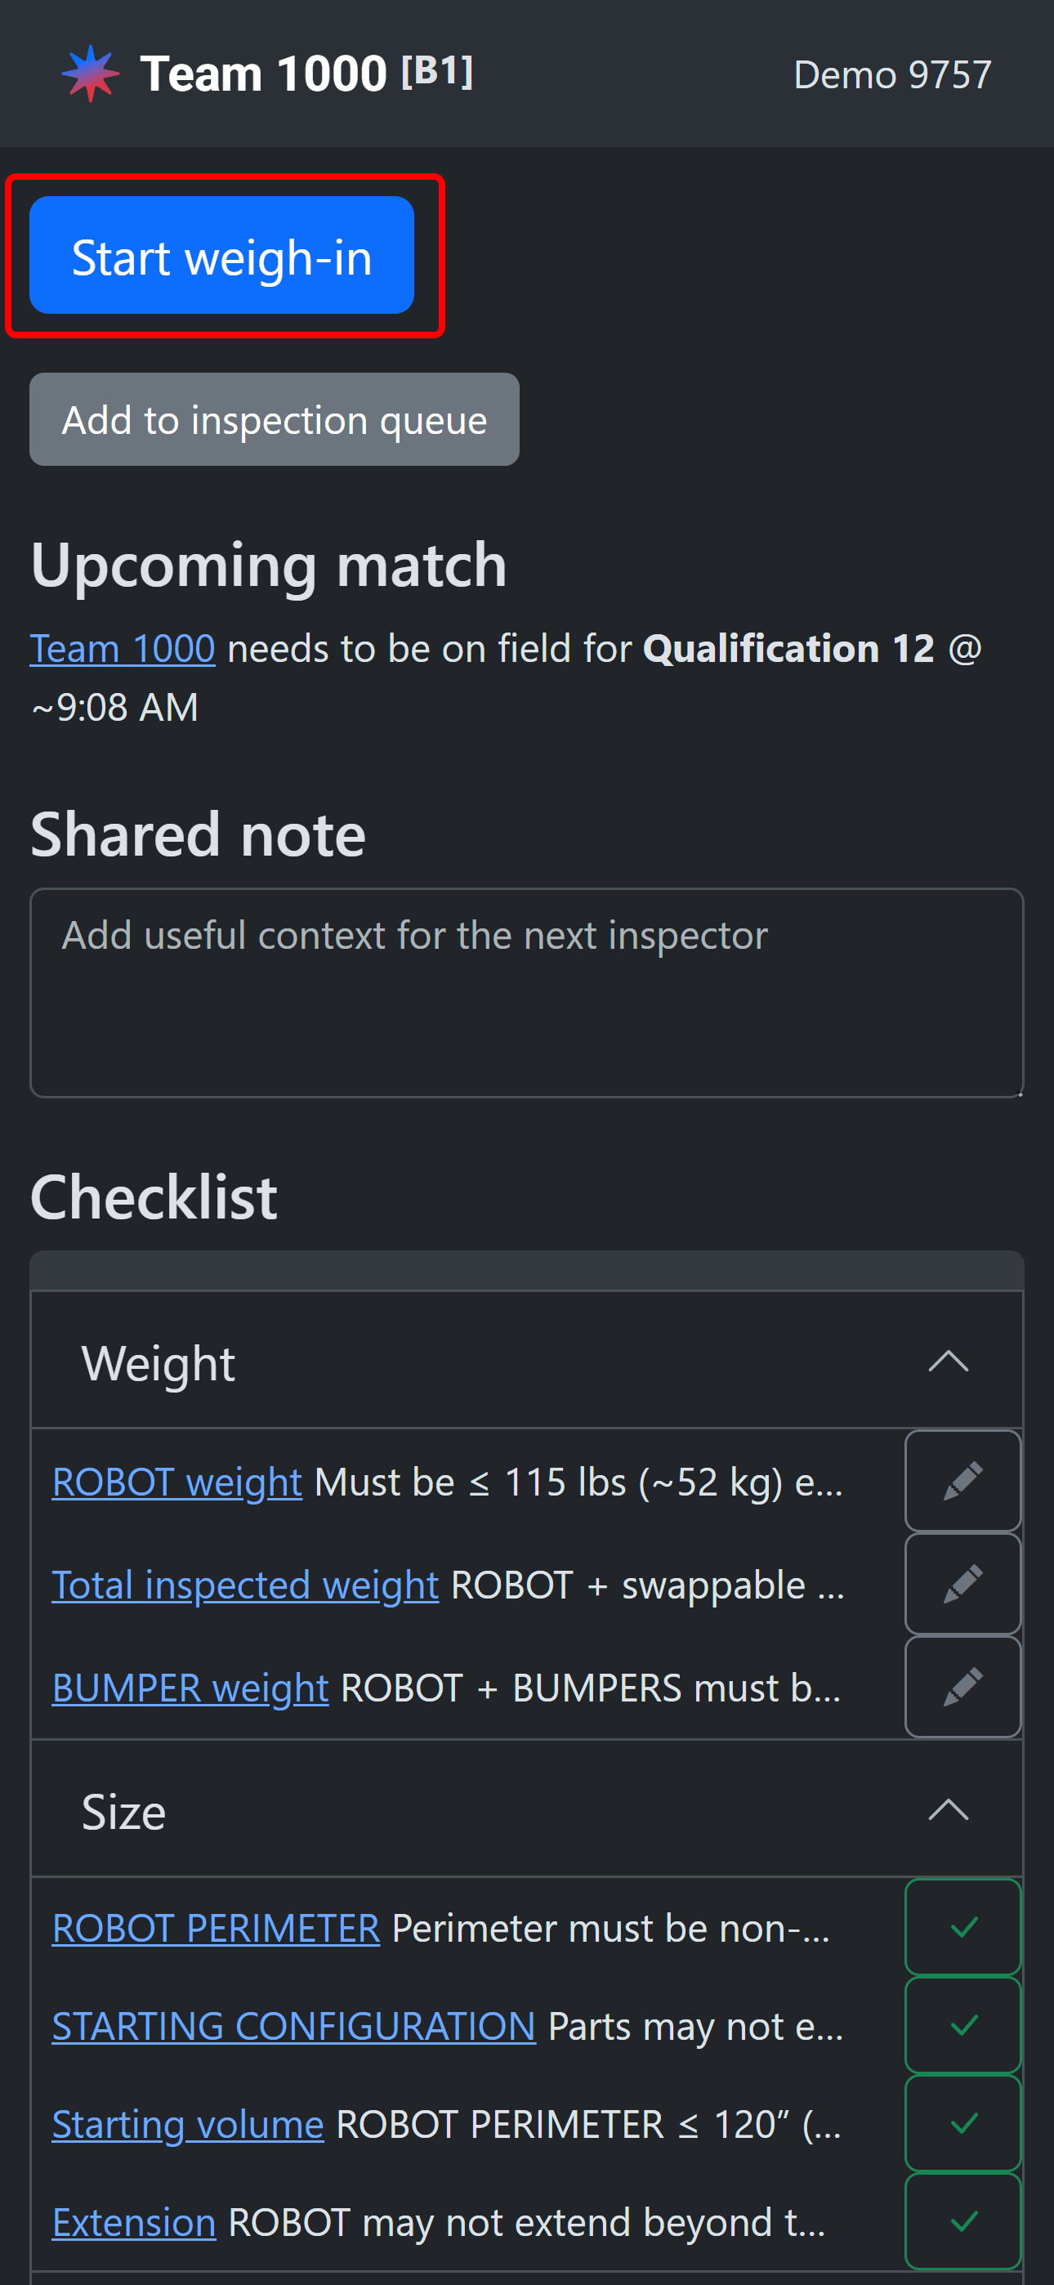Click Demo 9757 in the header

pyautogui.click(x=891, y=74)
